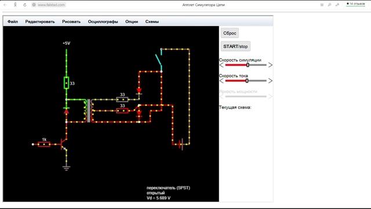Open the Осциллографы menu
Screen dimensions: 371x209
coord(103,21)
